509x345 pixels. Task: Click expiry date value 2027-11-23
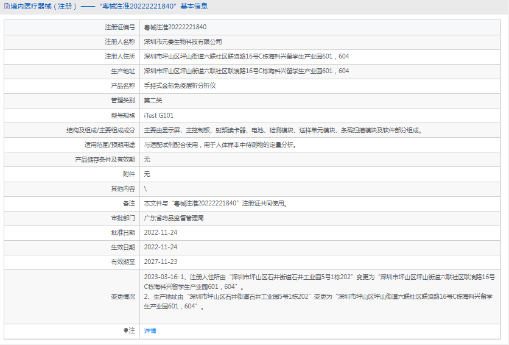click(161, 262)
